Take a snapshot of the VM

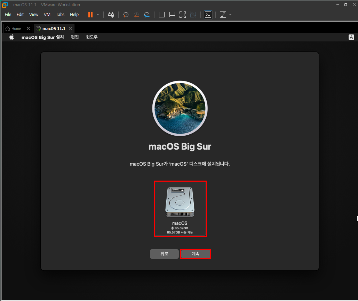[x=126, y=15]
